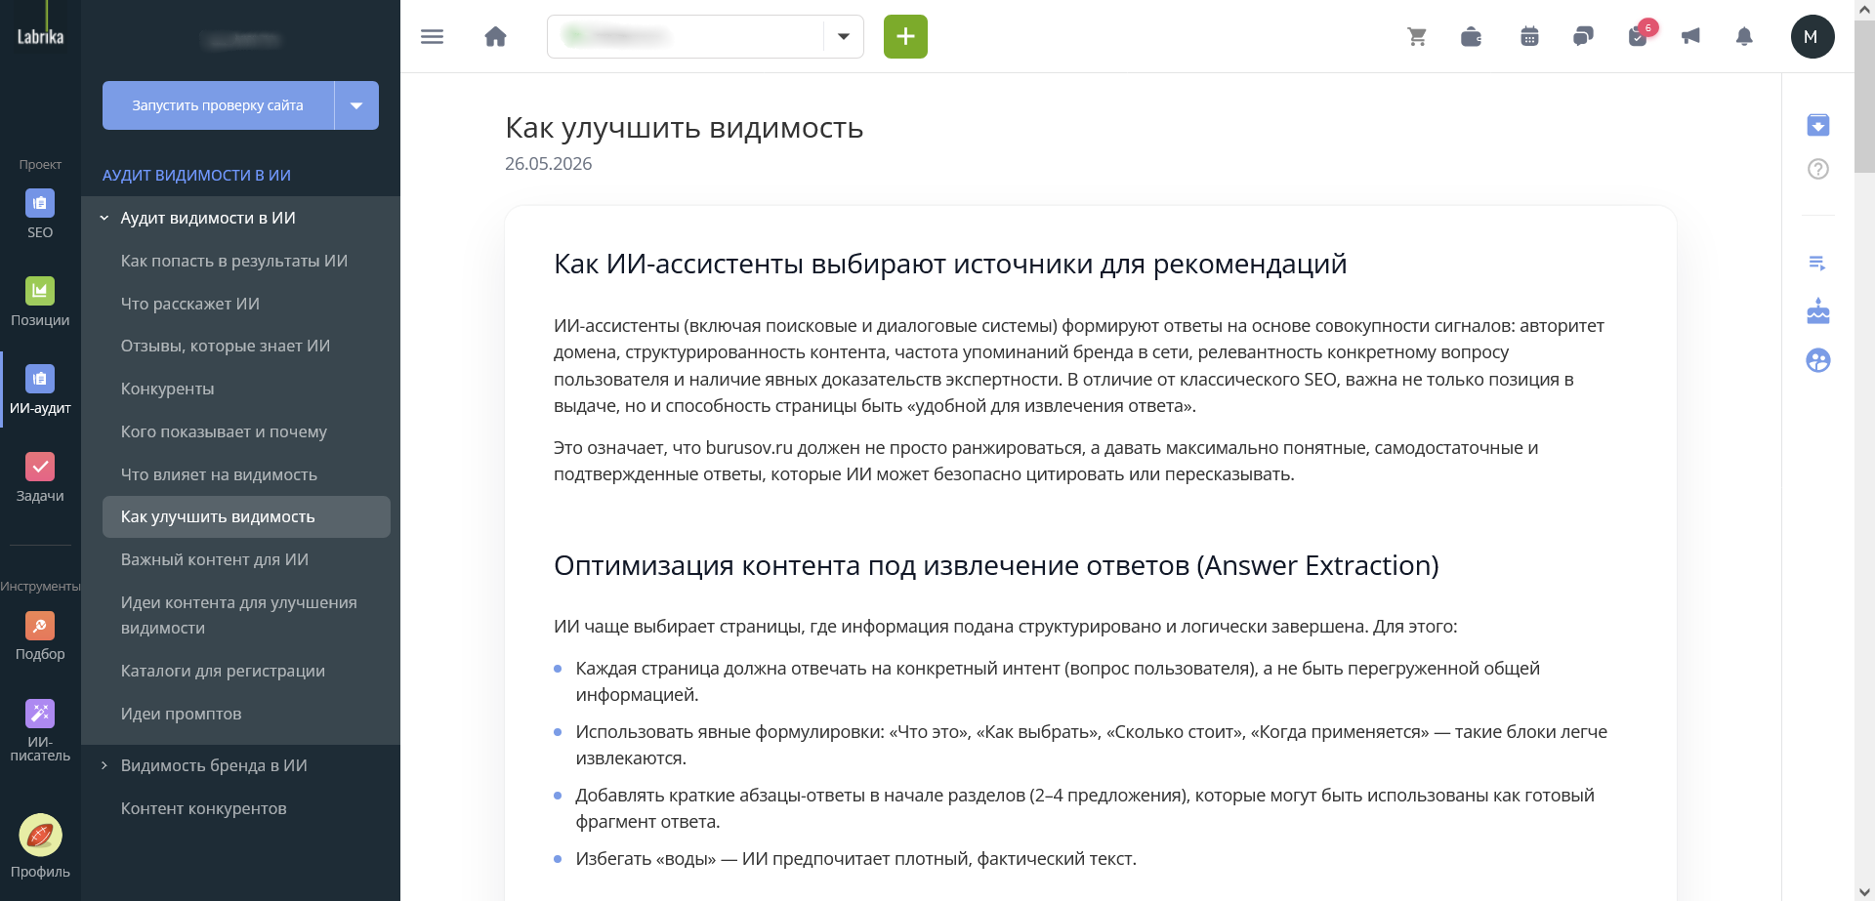Go to the home icon
Image resolution: width=1875 pixels, height=901 pixels.
point(496,37)
